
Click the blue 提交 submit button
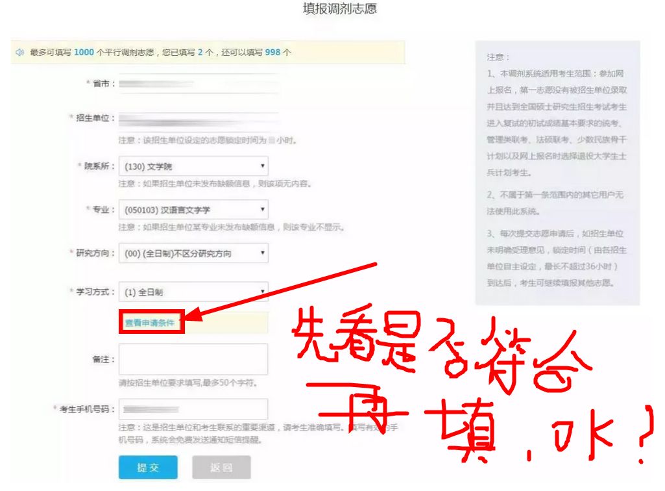[x=148, y=467]
